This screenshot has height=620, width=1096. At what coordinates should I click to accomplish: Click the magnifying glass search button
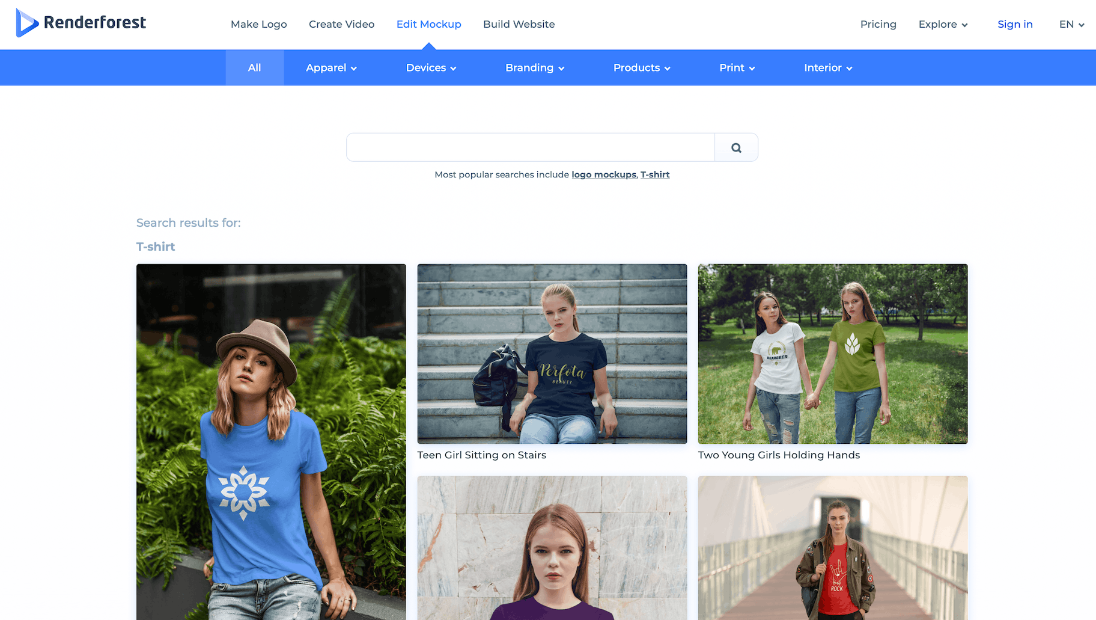pos(736,147)
